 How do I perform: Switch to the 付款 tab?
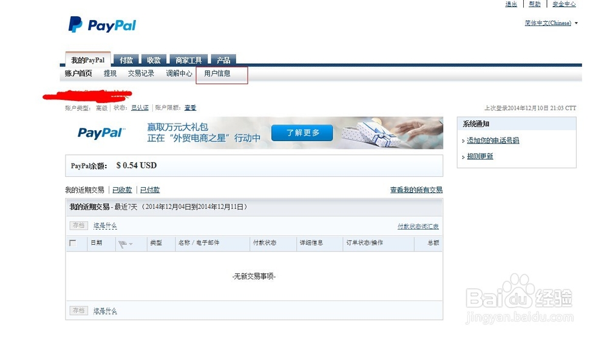[x=126, y=60]
